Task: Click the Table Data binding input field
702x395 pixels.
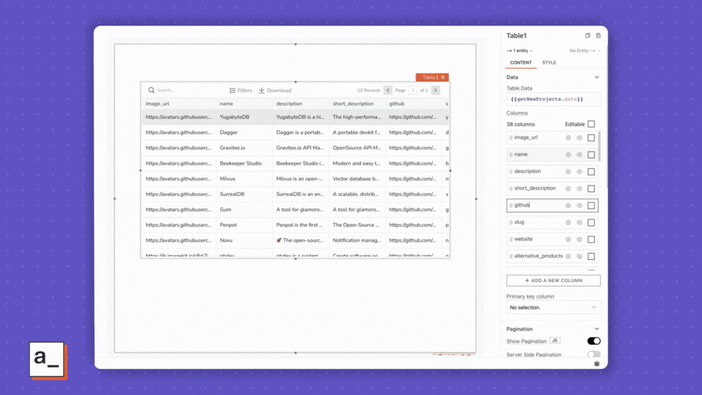Action: click(x=553, y=99)
